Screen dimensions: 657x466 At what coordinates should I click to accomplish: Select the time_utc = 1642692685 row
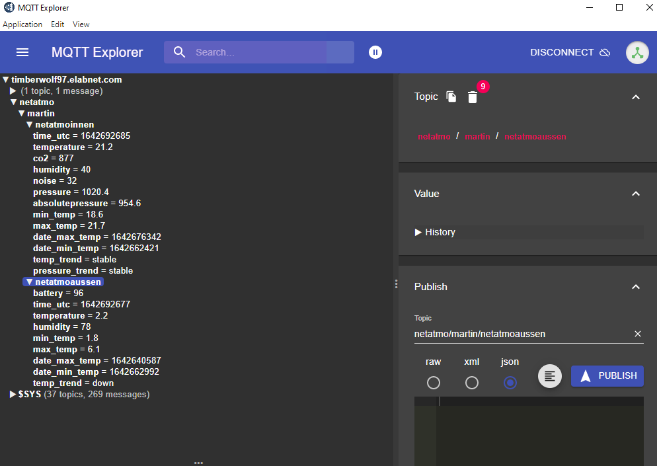82,136
